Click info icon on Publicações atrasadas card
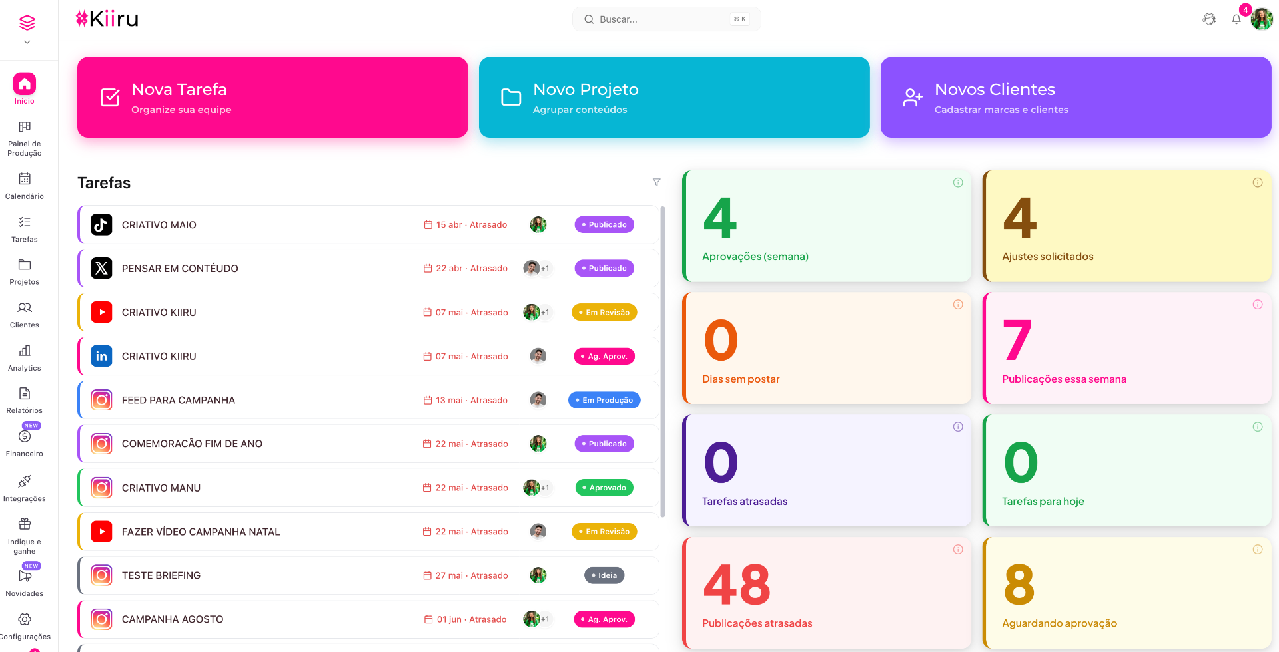 tap(958, 550)
